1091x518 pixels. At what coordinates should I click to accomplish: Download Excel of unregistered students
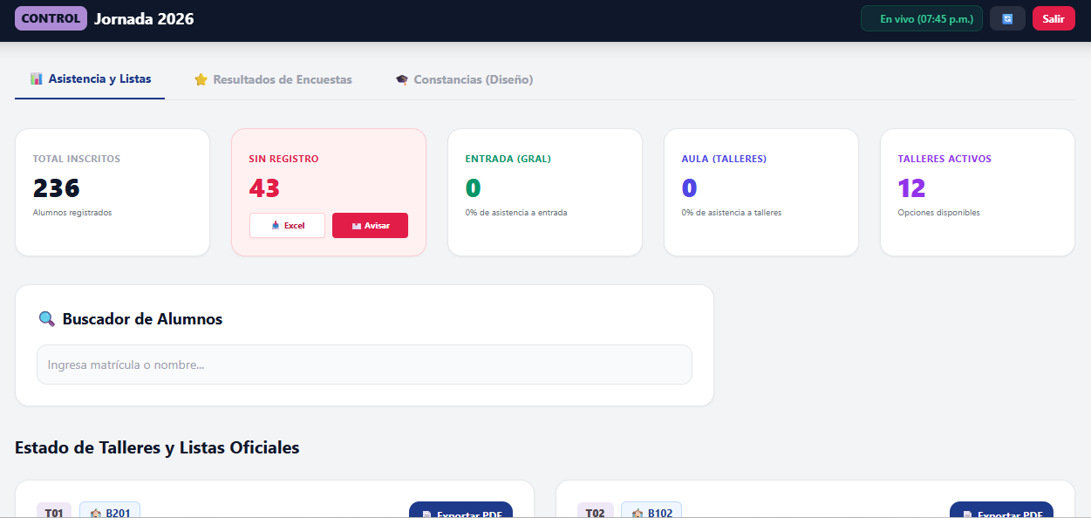(287, 225)
